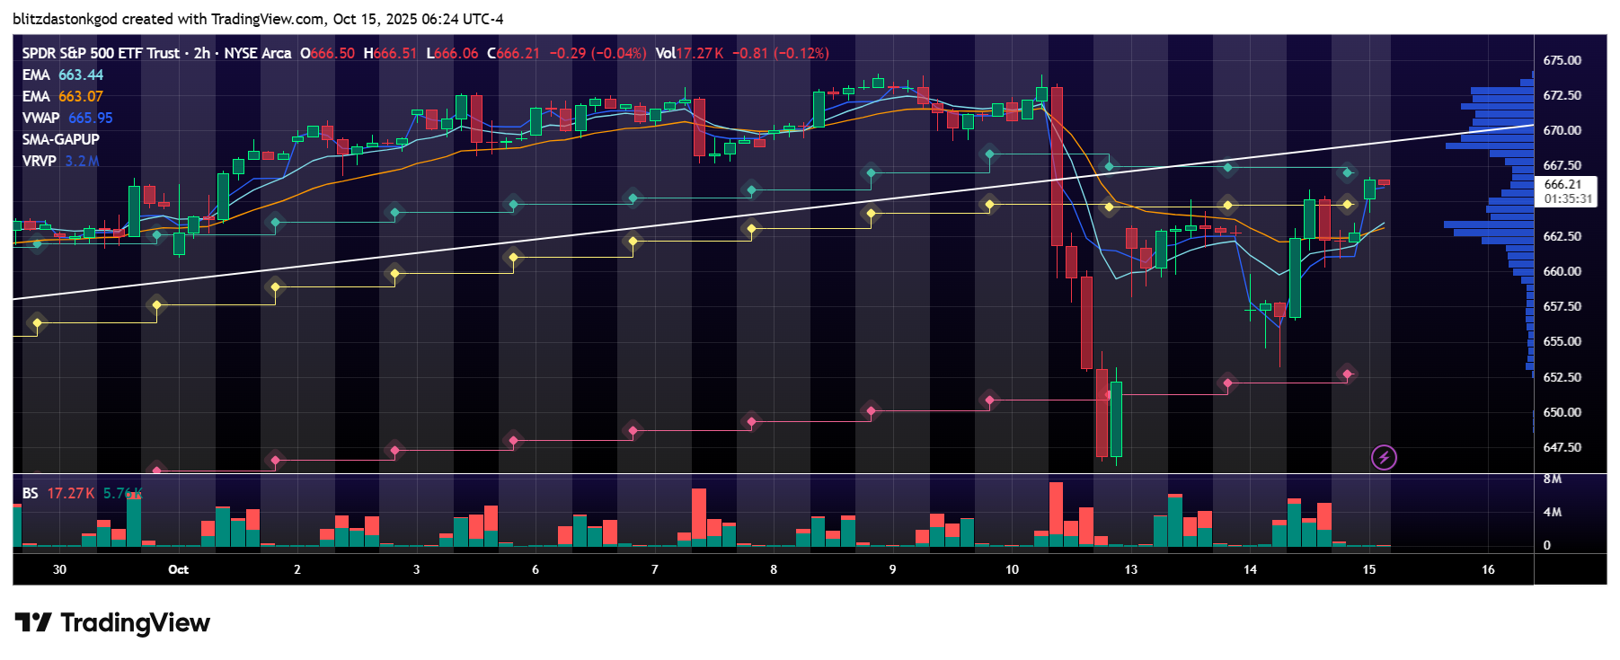Click the 15 date on time axis
The height and width of the screenshot is (660, 1620).
coord(1368,569)
